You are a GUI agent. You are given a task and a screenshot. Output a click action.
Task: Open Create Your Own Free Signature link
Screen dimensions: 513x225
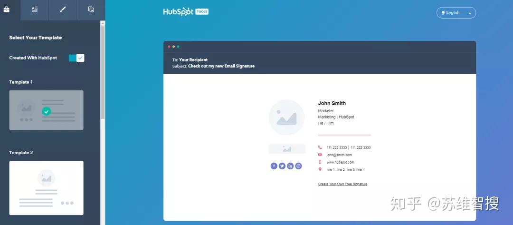click(342, 184)
